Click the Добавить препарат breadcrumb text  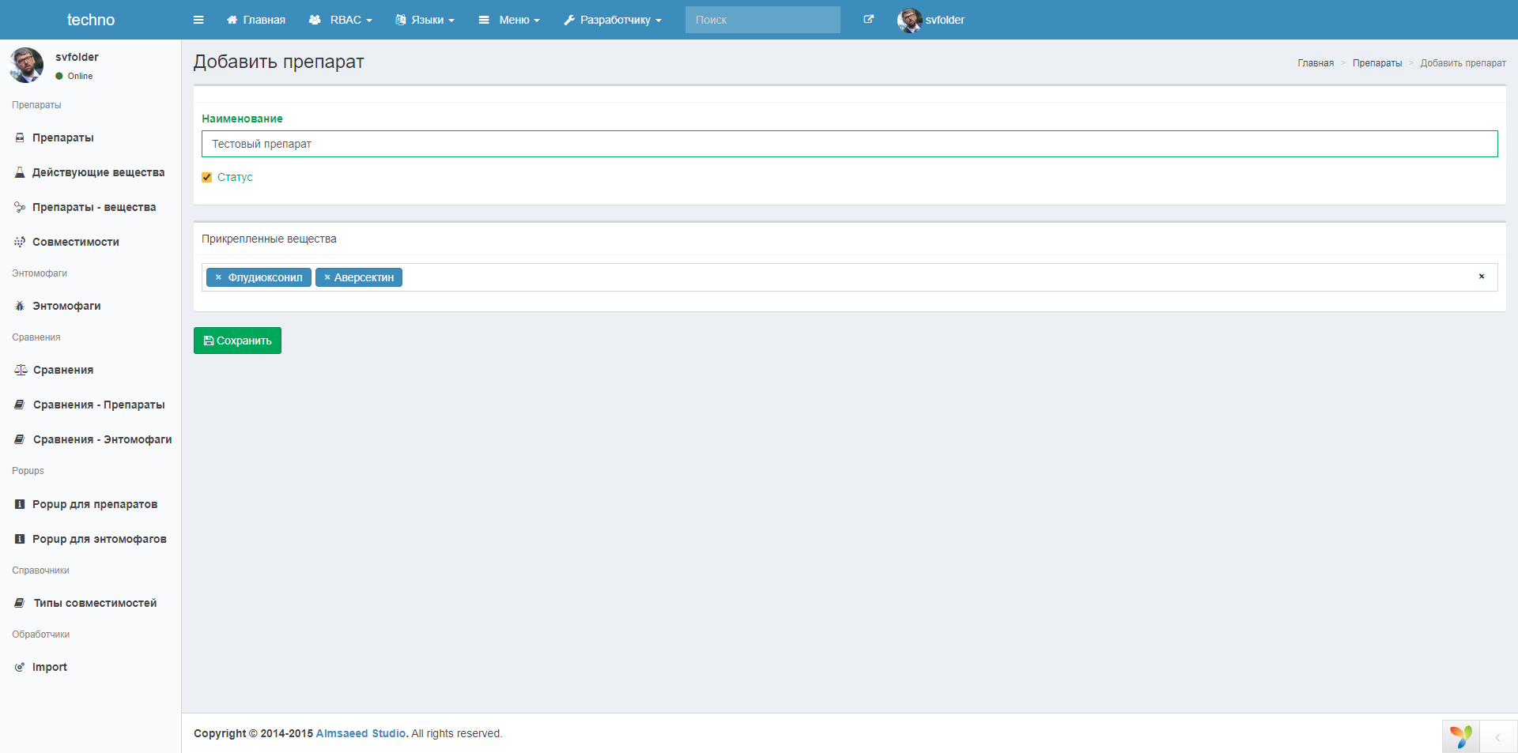pos(1463,63)
